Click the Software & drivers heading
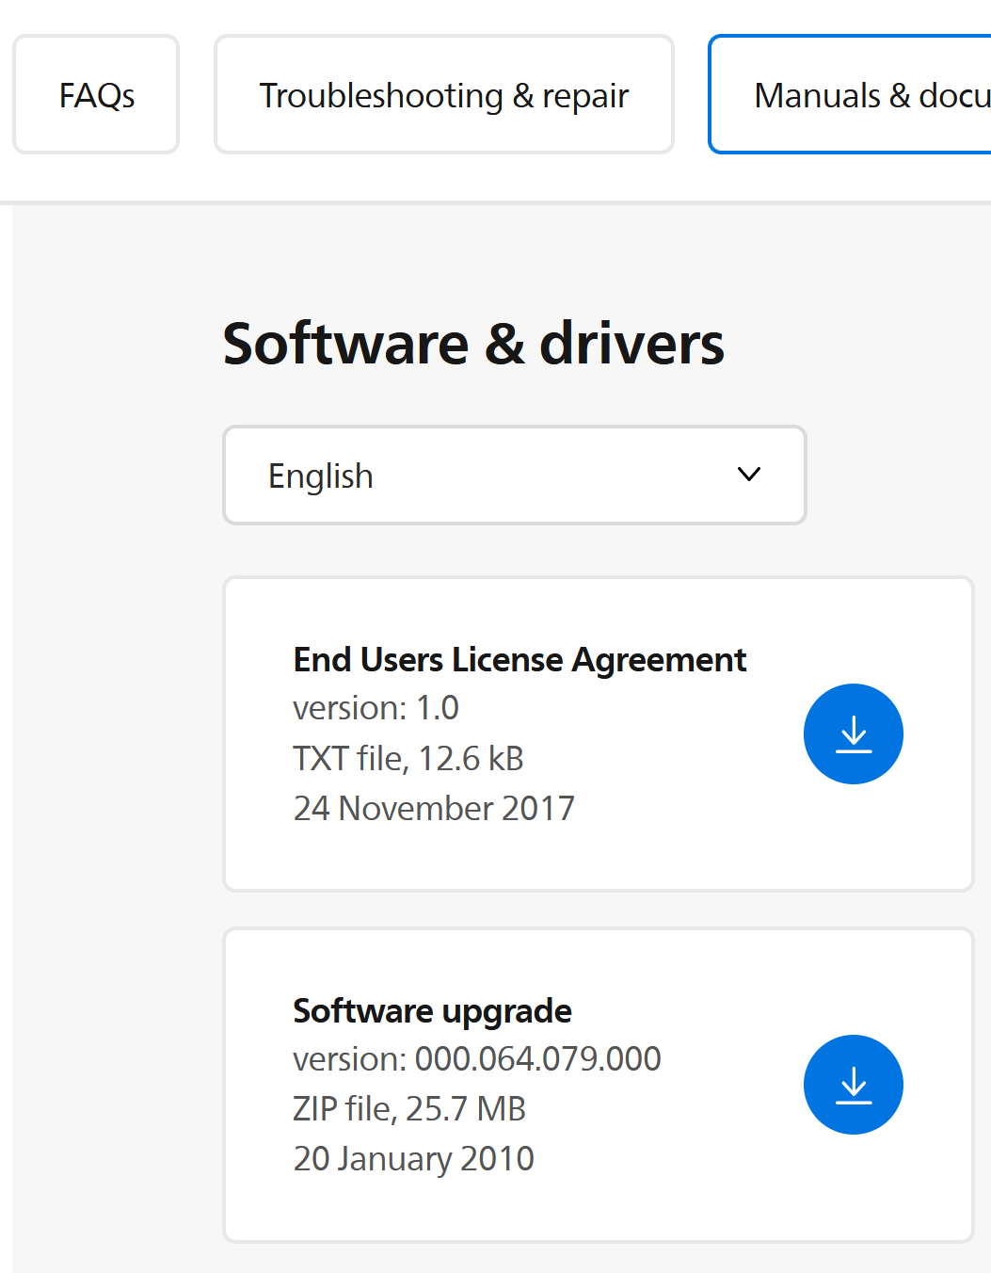Image resolution: width=991 pixels, height=1273 pixels. [x=473, y=344]
